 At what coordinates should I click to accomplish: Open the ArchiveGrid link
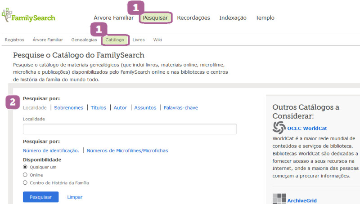pos(302,201)
